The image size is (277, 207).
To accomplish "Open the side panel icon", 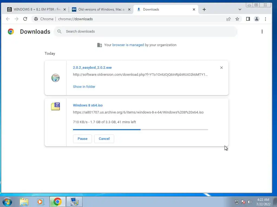I will (x=248, y=19).
